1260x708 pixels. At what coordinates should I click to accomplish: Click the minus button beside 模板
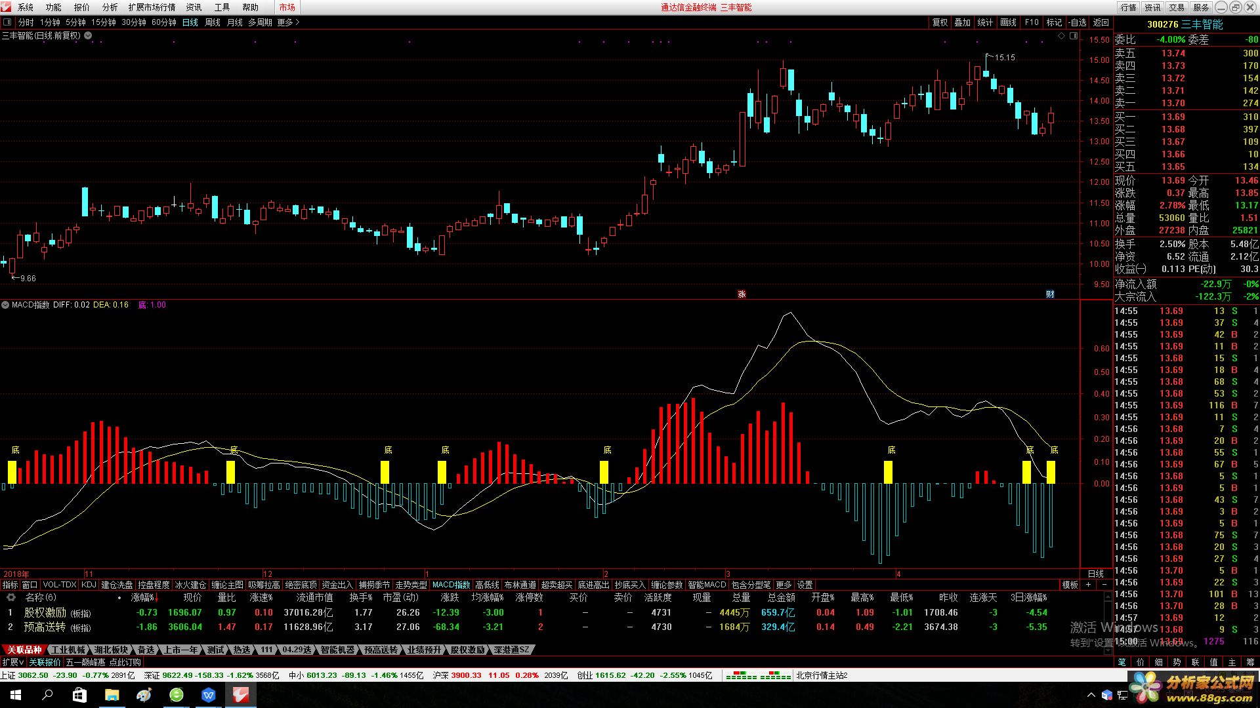[1104, 584]
